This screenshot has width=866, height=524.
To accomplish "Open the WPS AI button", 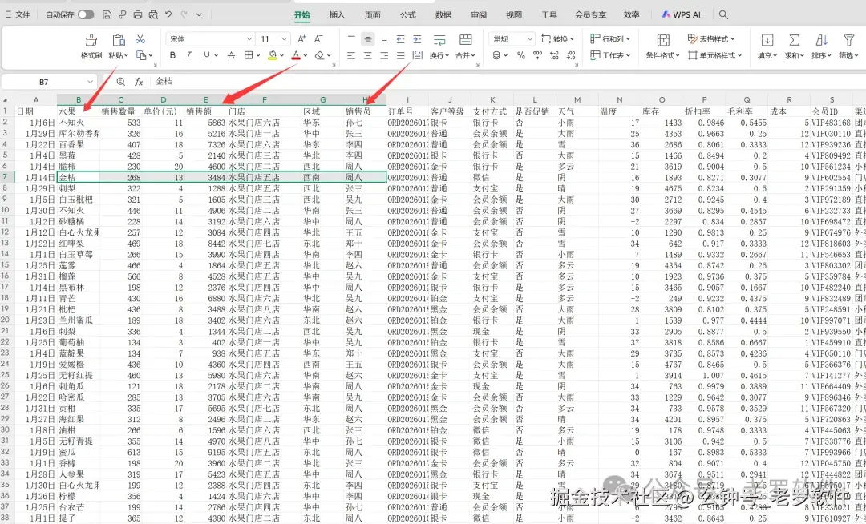I will click(x=681, y=15).
